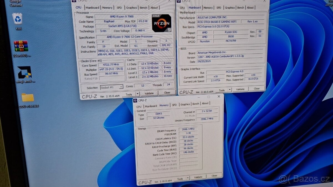Click Tools button in Mainboard window
333x187 pixels.
222,90
